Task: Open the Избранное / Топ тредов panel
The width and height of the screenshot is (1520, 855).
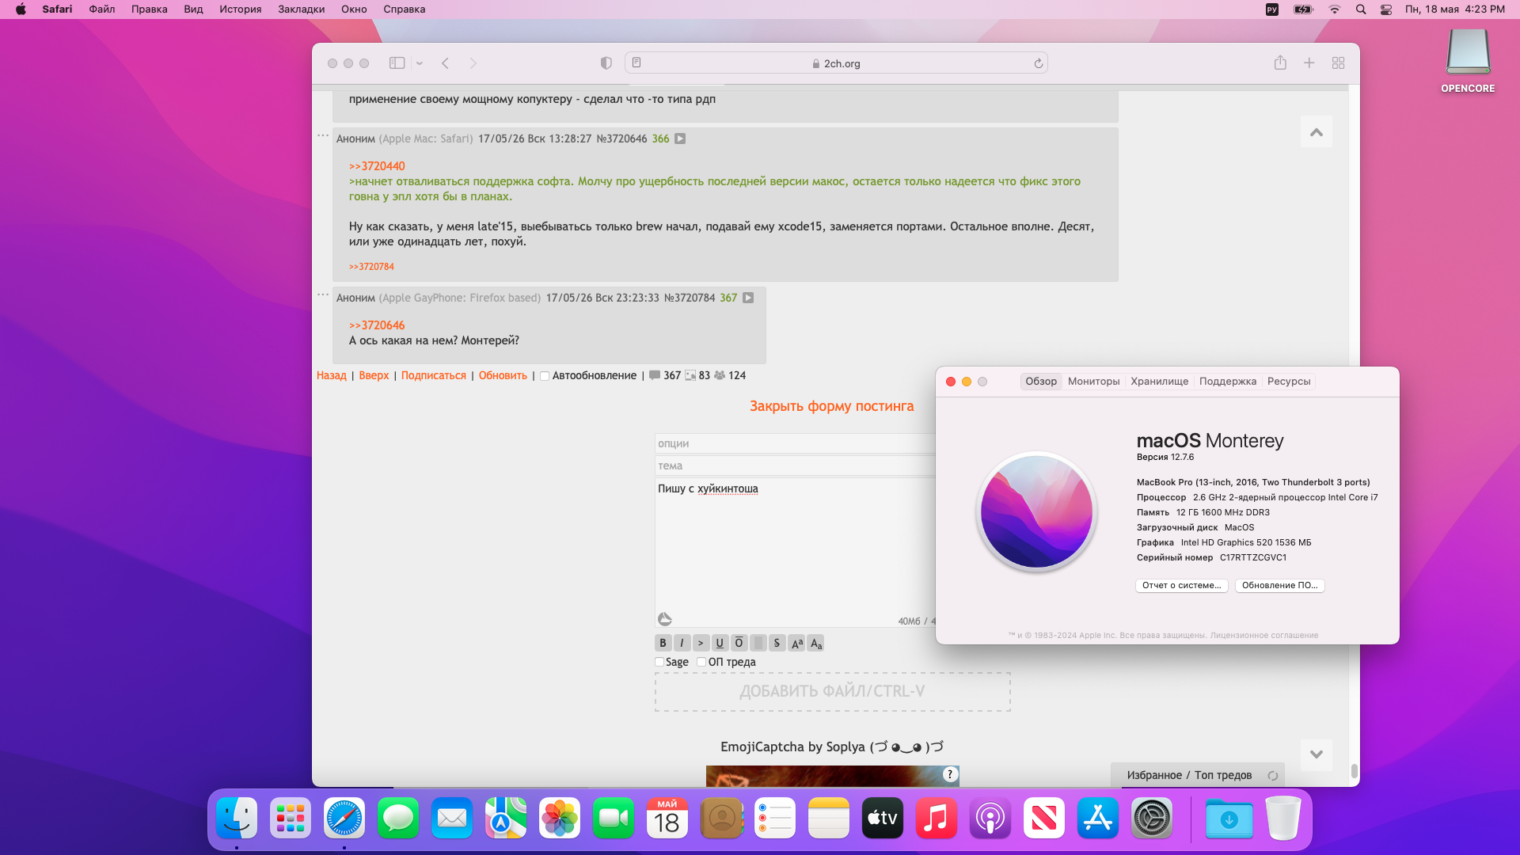Action: pyautogui.click(x=1189, y=775)
